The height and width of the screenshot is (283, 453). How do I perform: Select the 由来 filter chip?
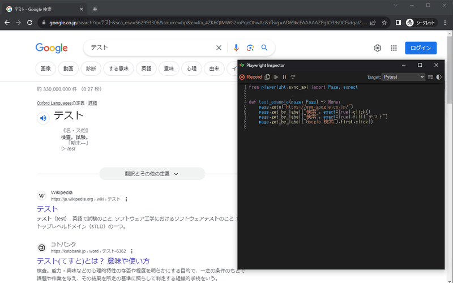214,68
